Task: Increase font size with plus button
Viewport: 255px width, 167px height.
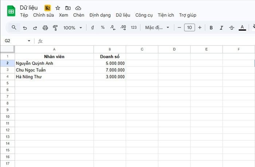Action: click(x=200, y=28)
